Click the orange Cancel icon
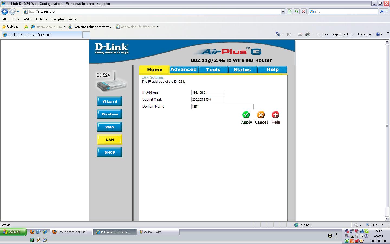390x244 pixels. pyautogui.click(x=261, y=115)
